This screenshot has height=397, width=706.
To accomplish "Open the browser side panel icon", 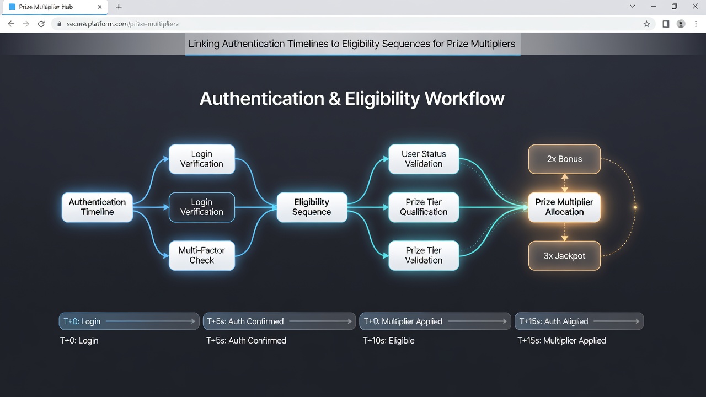I will coord(666,24).
